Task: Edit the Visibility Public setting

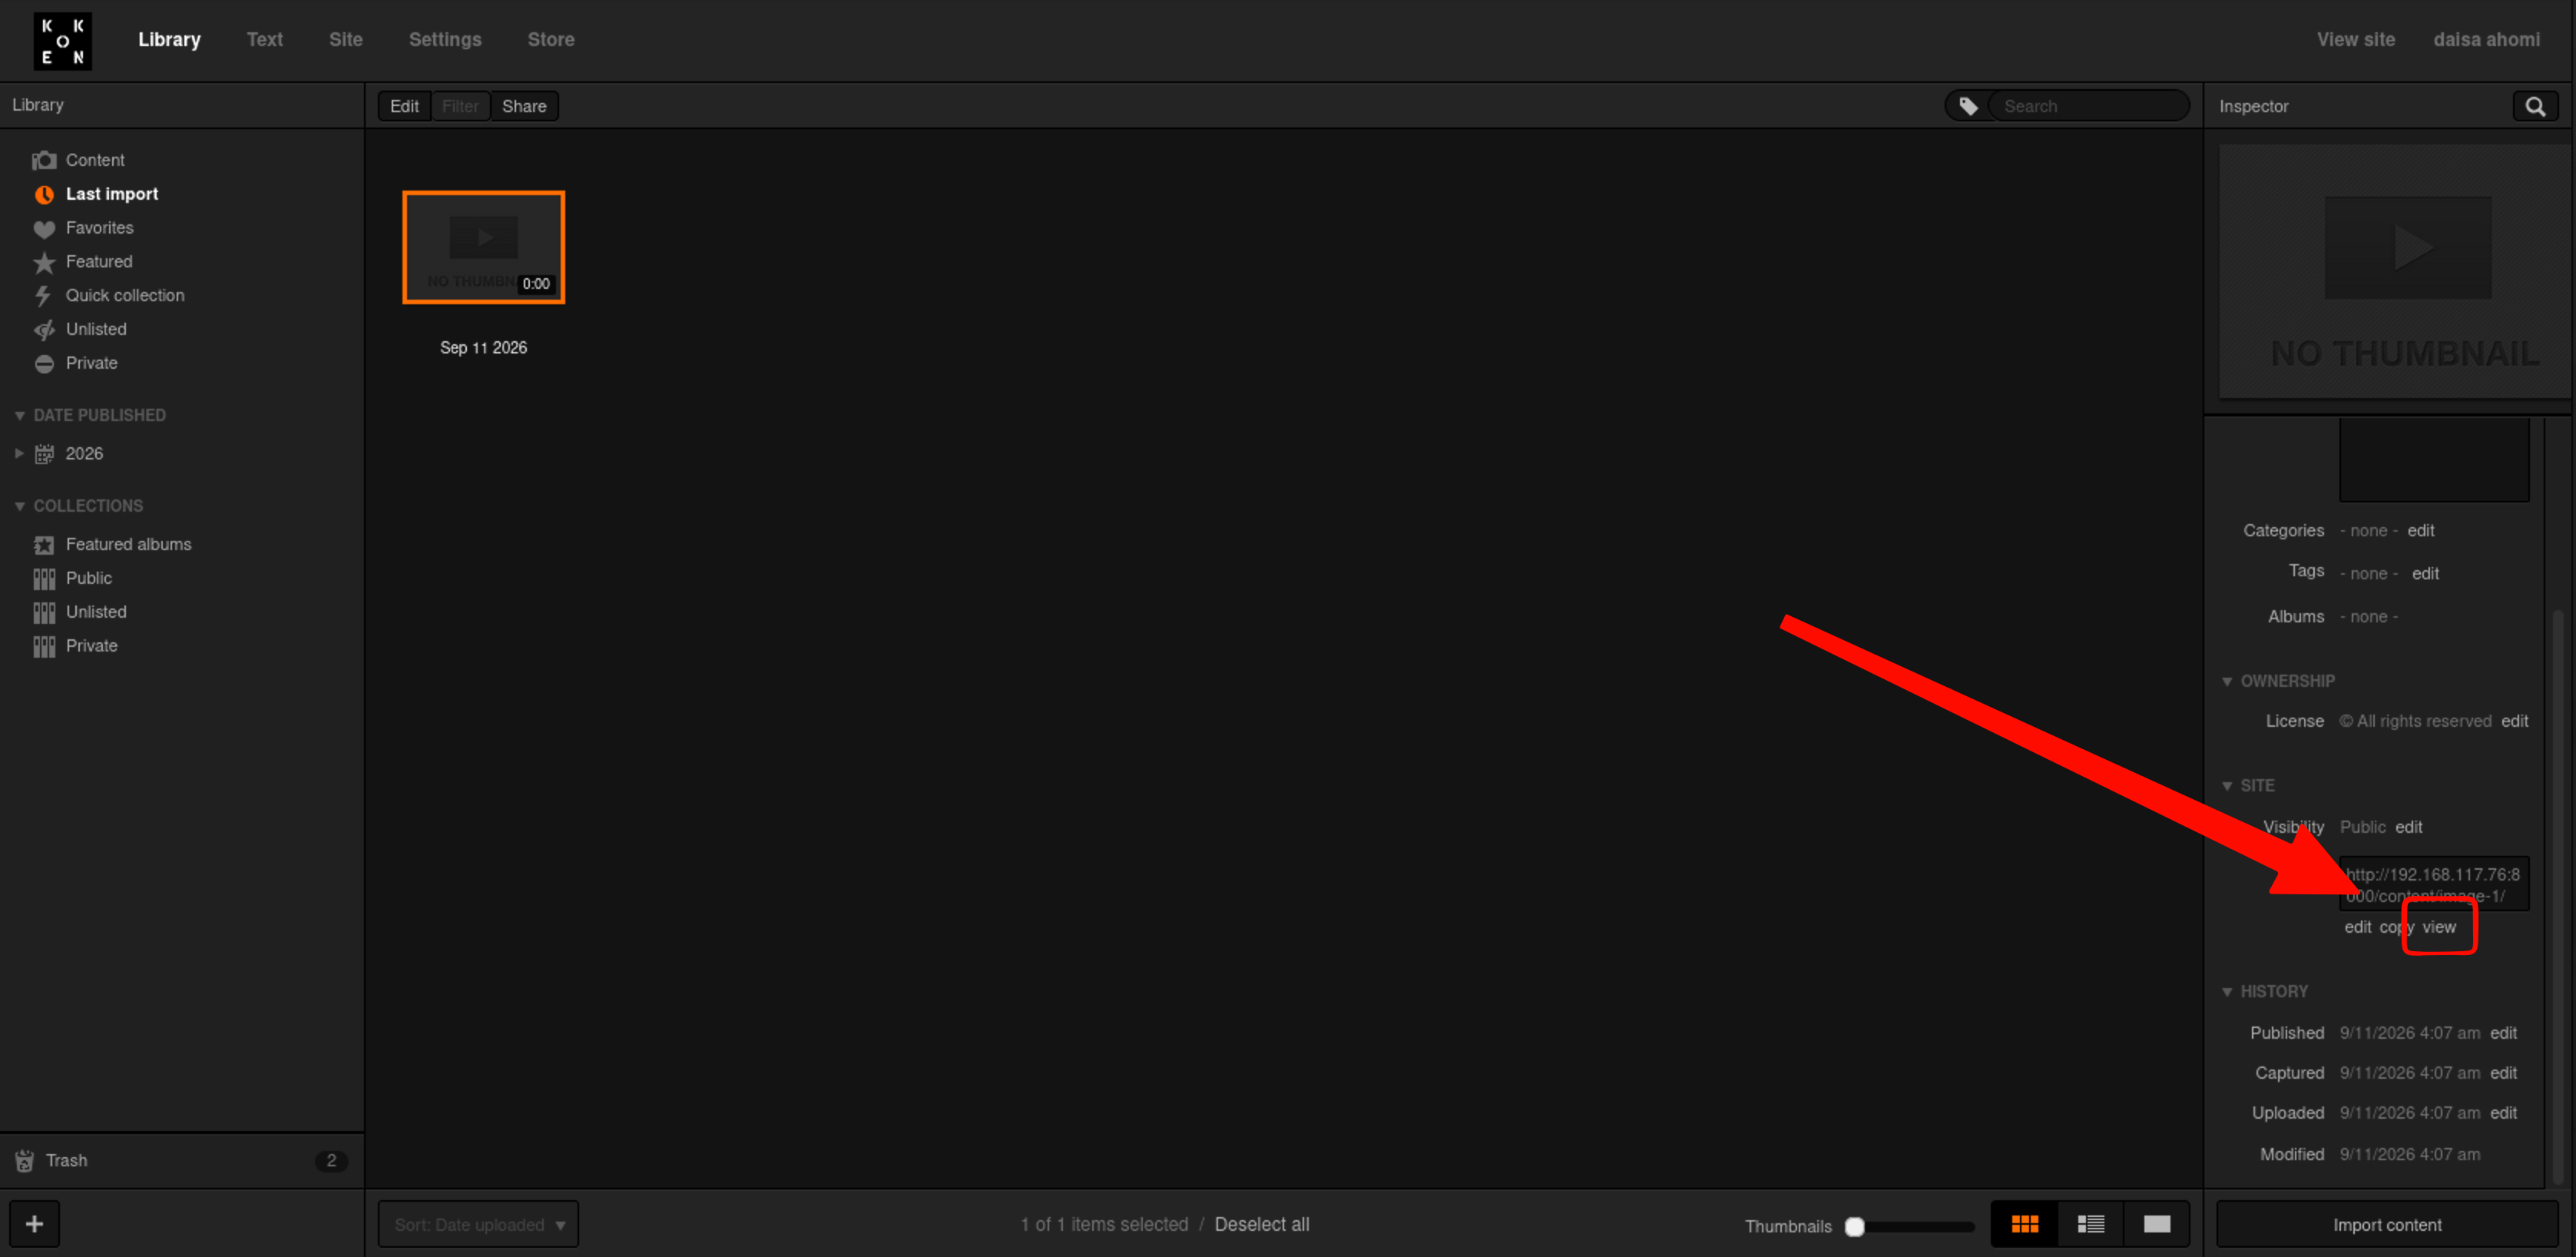Action: coord(2408,828)
